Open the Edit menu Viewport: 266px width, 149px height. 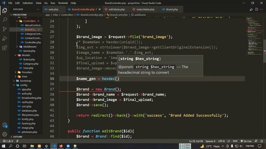[17, 3]
